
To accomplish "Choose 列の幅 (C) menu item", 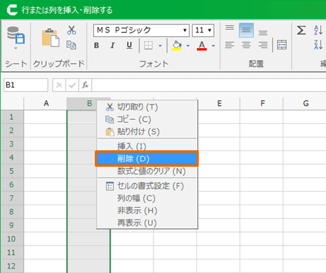I will click(x=147, y=198).
